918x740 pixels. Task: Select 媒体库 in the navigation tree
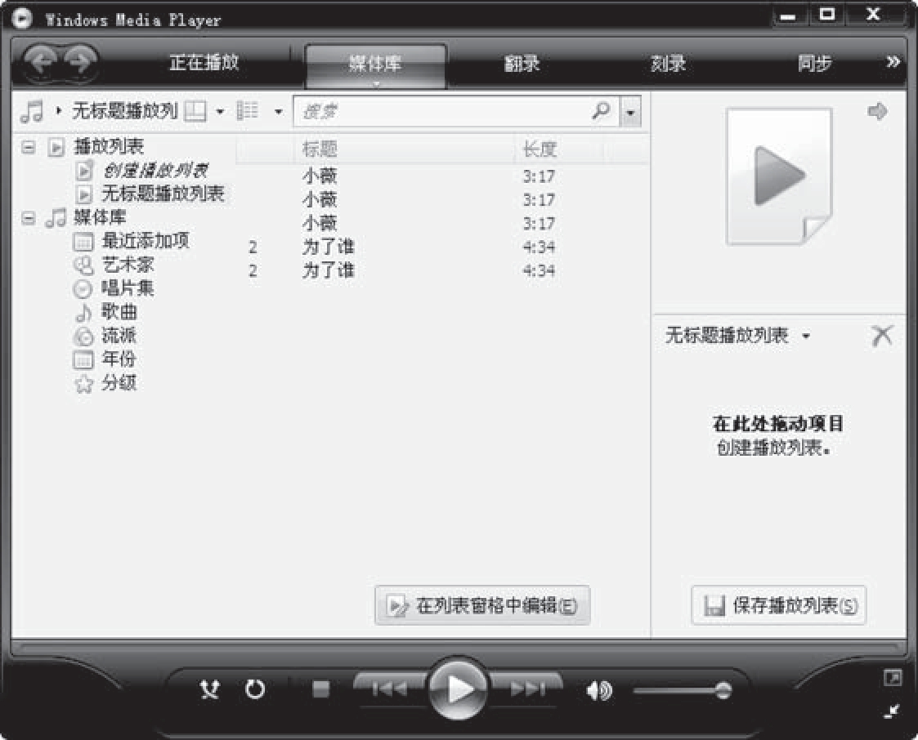(100, 217)
